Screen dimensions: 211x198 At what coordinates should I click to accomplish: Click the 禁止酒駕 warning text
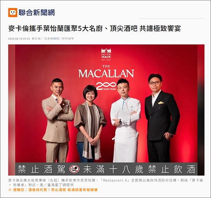(x=42, y=169)
